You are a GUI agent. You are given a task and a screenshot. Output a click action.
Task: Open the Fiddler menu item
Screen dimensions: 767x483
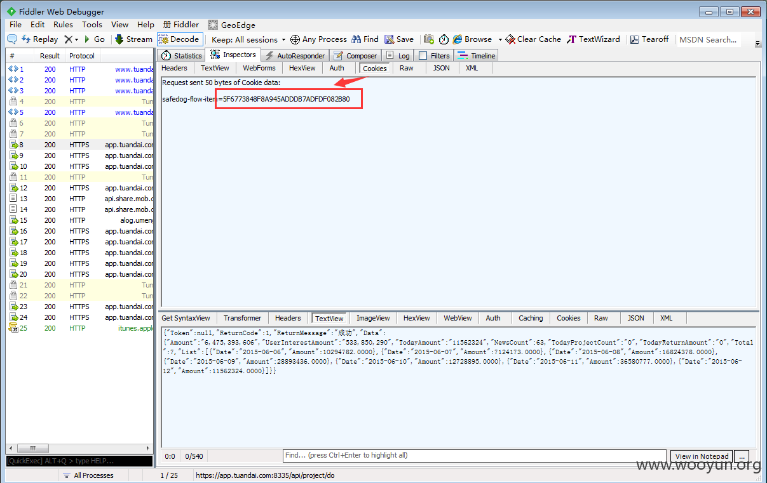[x=180, y=25]
